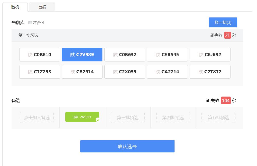The width and height of the screenshot is (257, 166).
Task: Click green checkmark on 陕C2V989 candidate
Action: tap(97, 120)
